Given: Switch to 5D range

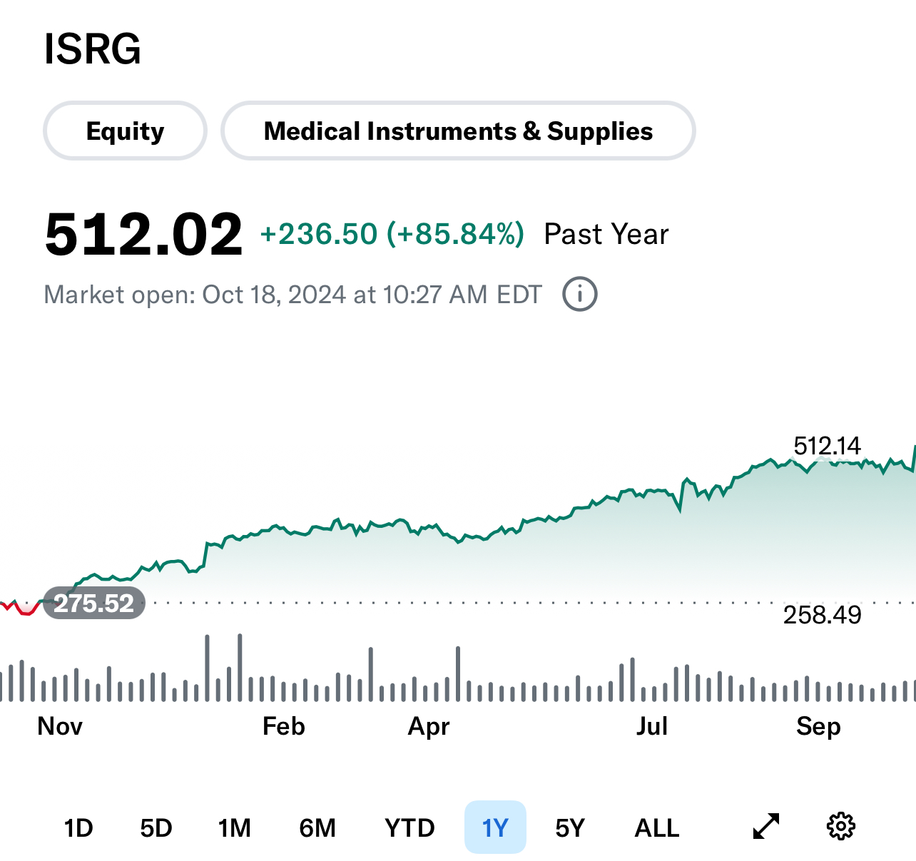Looking at the screenshot, I should (156, 827).
